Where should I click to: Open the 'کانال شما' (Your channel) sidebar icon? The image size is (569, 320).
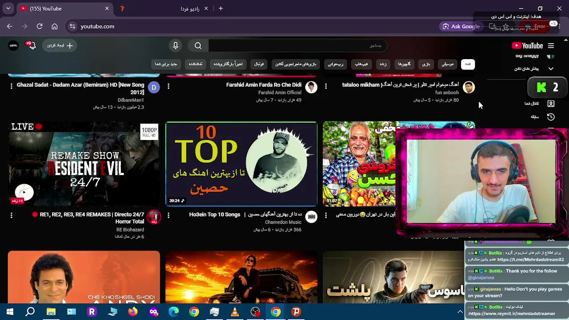(551, 104)
